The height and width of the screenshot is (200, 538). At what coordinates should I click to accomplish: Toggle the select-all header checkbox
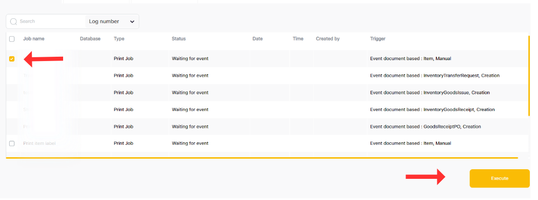tap(12, 39)
